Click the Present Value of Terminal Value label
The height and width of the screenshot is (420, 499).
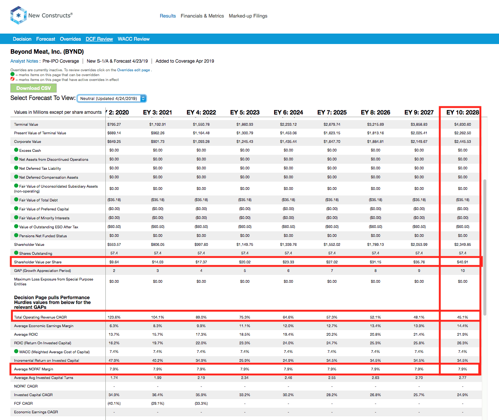pos(40,133)
